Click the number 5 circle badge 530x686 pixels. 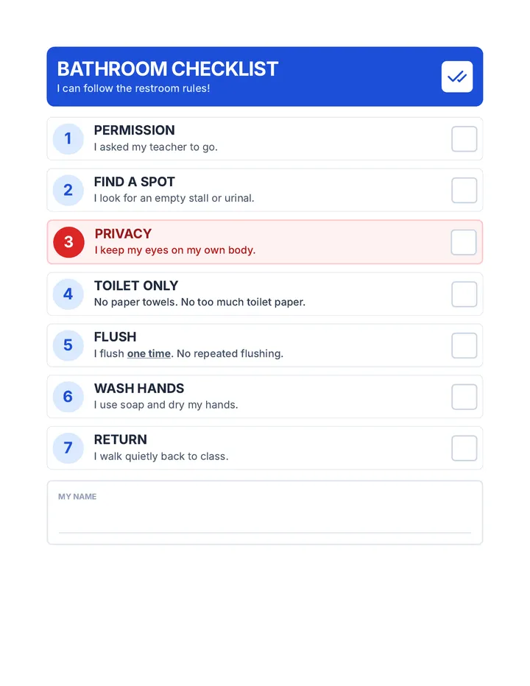[68, 345]
